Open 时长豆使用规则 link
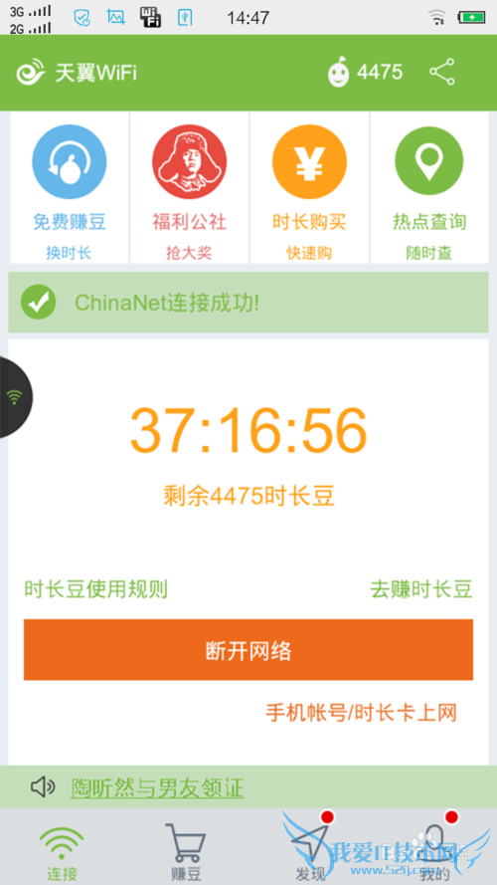This screenshot has height=885, width=497. (x=95, y=589)
